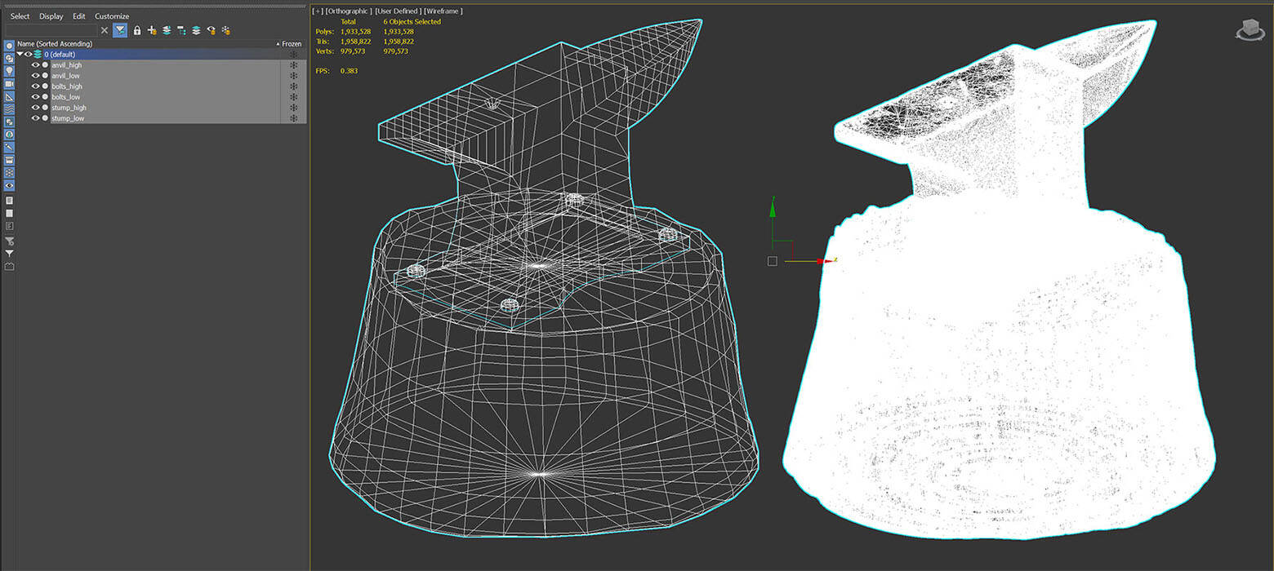Toggle the space warps wavy filter icon
Viewport: 1274px width, 571px height.
[x=10, y=108]
